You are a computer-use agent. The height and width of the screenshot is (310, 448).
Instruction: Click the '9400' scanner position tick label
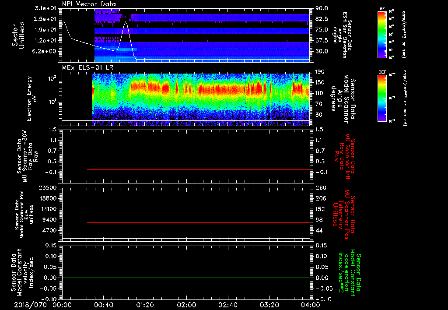coord(49,220)
